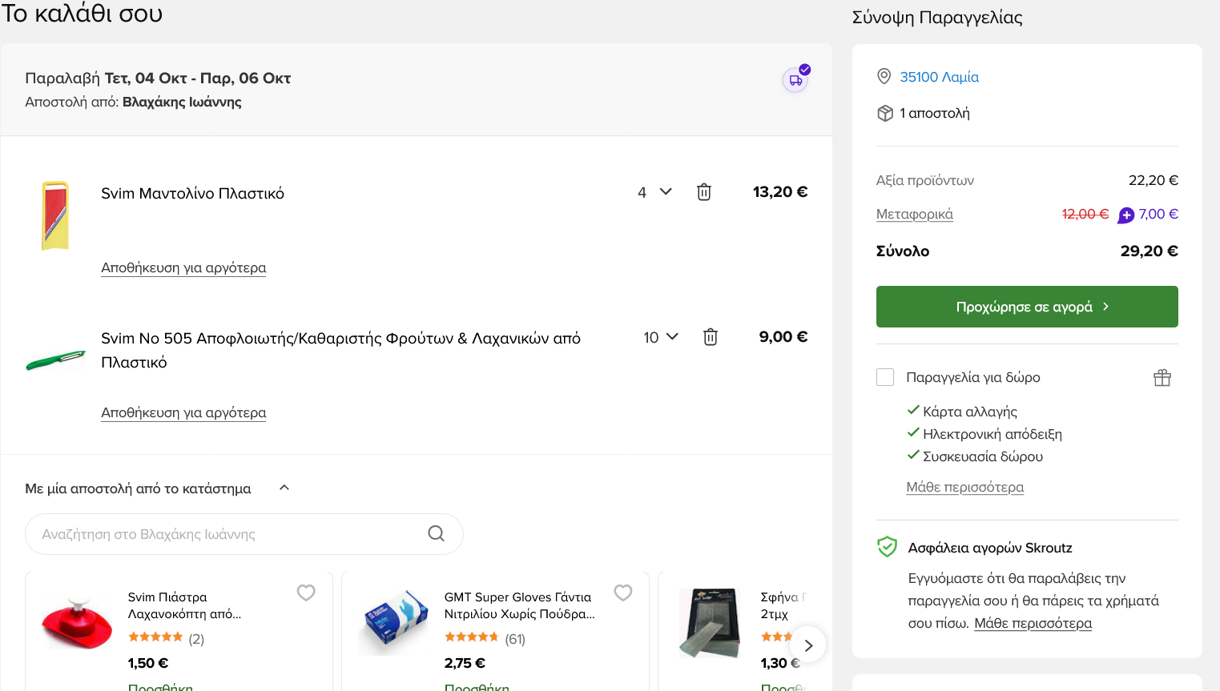Screen dimensions: 1220x691
Task: Open the Μεταφορικά shipping cost link
Action: point(915,214)
